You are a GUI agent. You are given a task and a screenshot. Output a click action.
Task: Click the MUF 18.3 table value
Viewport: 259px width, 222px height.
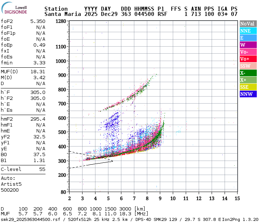coord(125,214)
